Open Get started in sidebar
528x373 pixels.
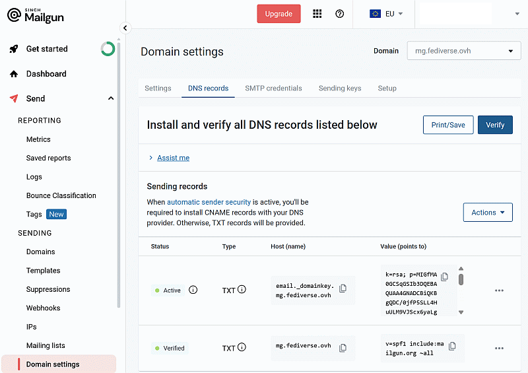coord(47,49)
